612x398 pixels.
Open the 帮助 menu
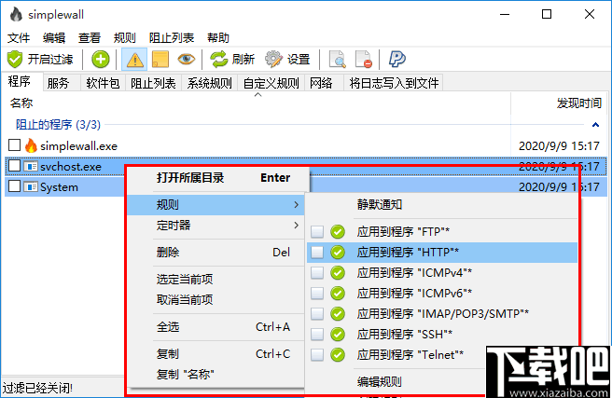click(218, 38)
